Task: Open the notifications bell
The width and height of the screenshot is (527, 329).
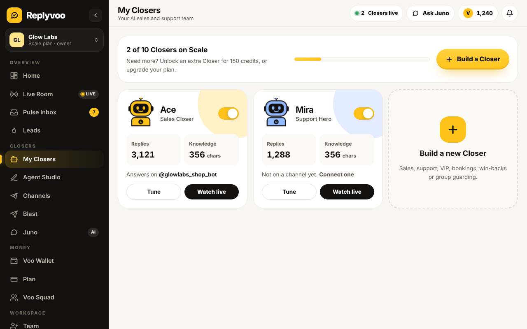Action: click(510, 13)
